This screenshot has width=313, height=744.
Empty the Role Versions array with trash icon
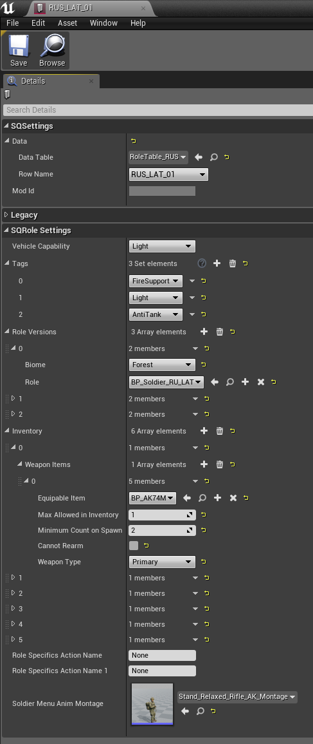220,332
